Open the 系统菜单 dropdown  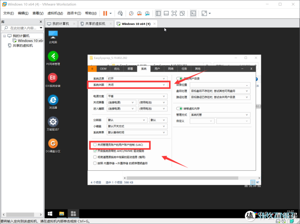coord(137,132)
